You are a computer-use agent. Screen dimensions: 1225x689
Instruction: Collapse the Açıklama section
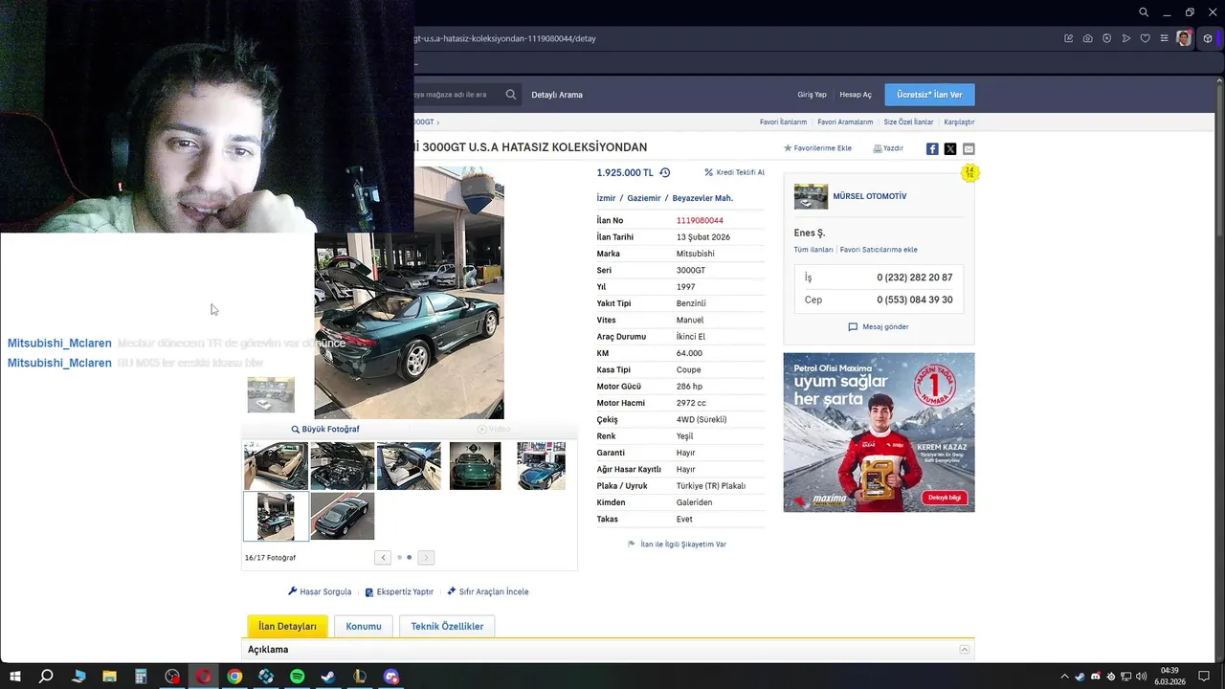click(965, 650)
